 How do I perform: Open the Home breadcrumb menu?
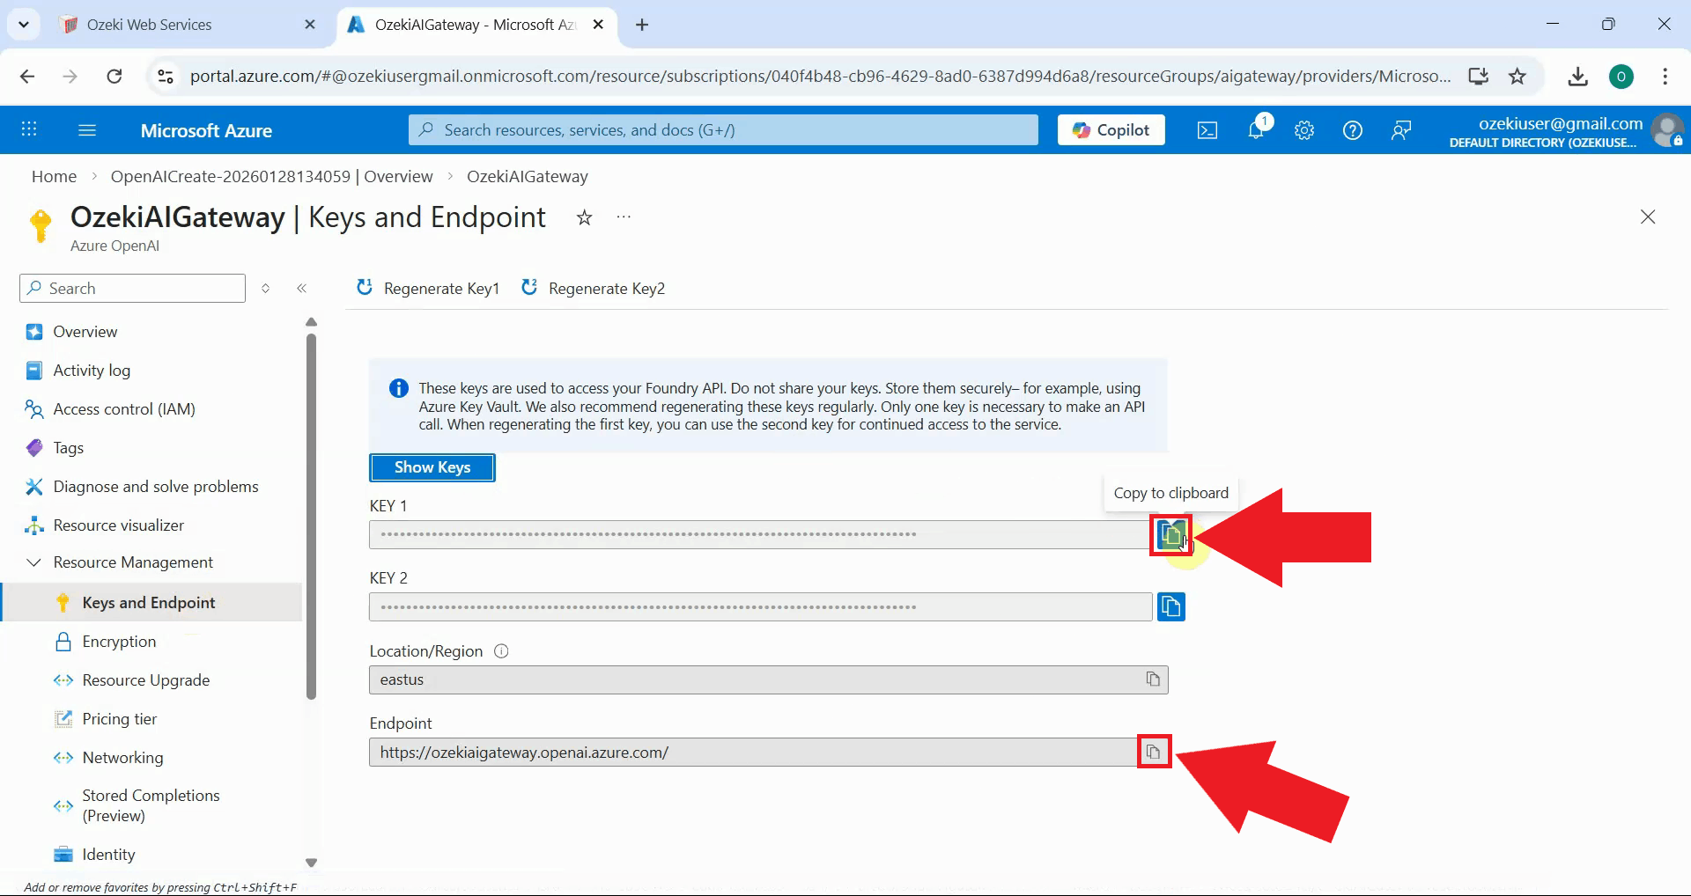[x=53, y=176]
